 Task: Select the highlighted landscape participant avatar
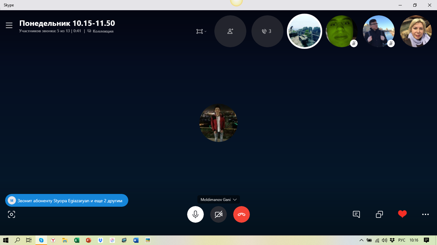pyautogui.click(x=304, y=31)
